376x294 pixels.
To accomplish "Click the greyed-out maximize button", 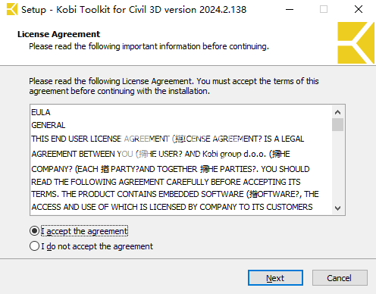I will [324, 10].
